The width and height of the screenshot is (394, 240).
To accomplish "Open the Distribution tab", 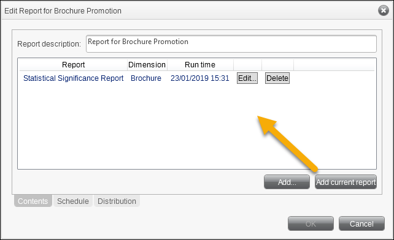I will [117, 201].
